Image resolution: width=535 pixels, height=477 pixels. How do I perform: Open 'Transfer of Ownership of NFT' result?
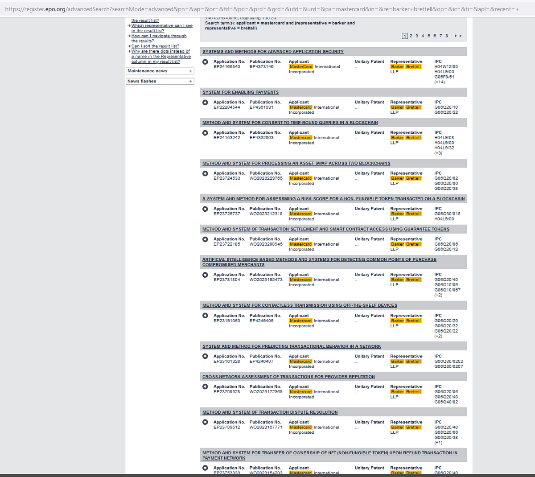(x=330, y=455)
